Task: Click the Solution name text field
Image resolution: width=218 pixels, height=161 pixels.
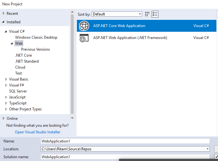Action: click(x=125, y=157)
